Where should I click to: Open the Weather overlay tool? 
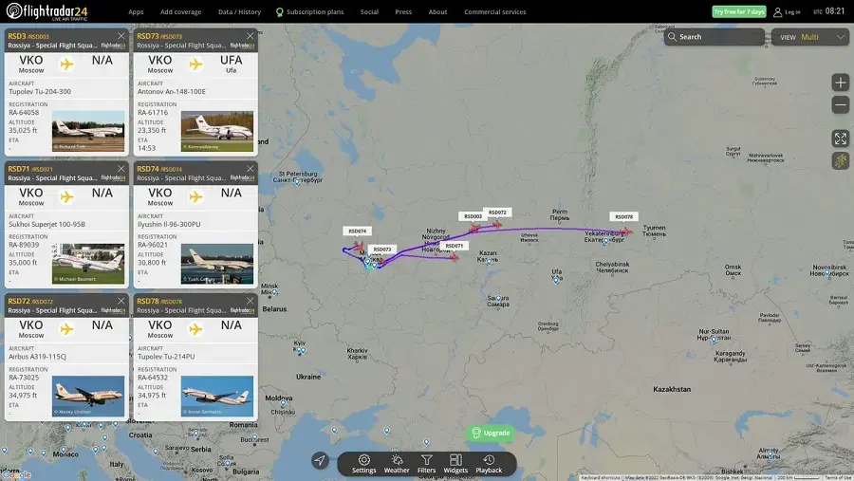click(x=397, y=464)
